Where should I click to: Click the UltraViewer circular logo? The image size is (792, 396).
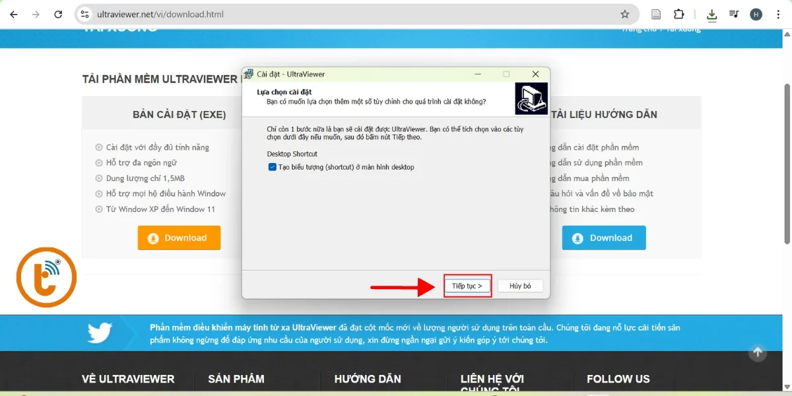pos(46,277)
